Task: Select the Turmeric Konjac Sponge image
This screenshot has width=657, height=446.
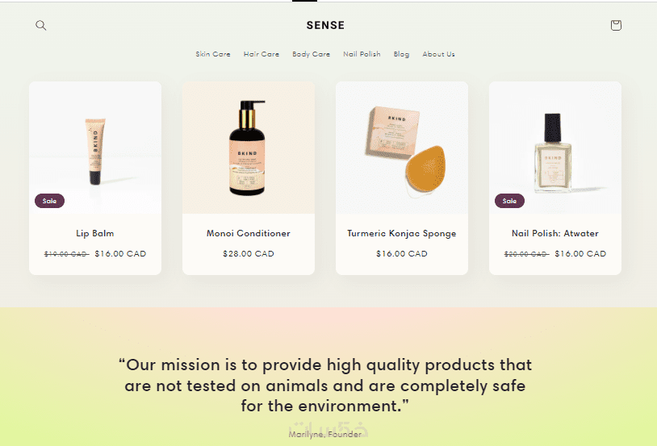Action: [x=402, y=148]
